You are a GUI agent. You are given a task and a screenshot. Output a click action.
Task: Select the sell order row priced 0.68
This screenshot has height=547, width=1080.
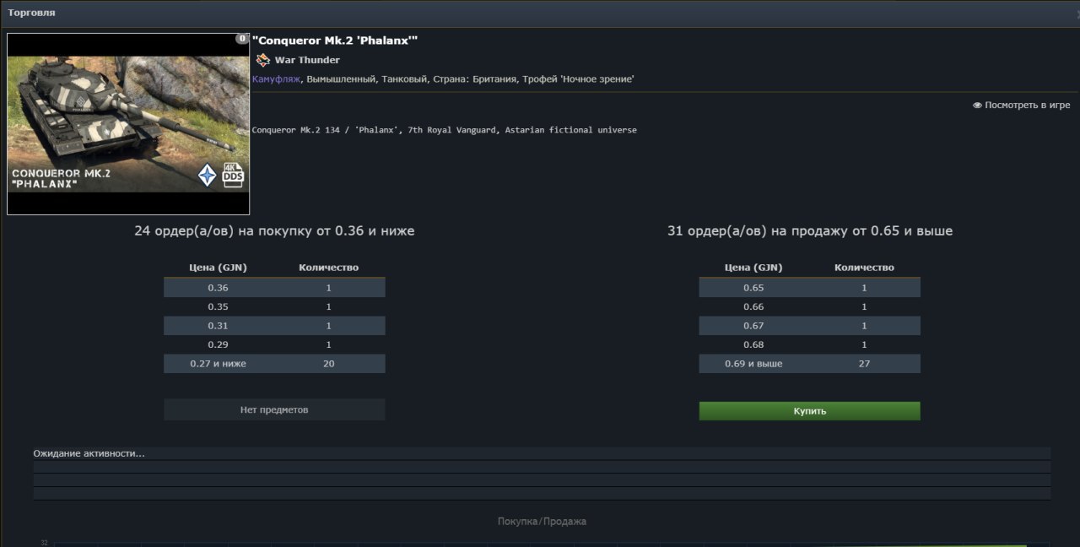(x=809, y=344)
